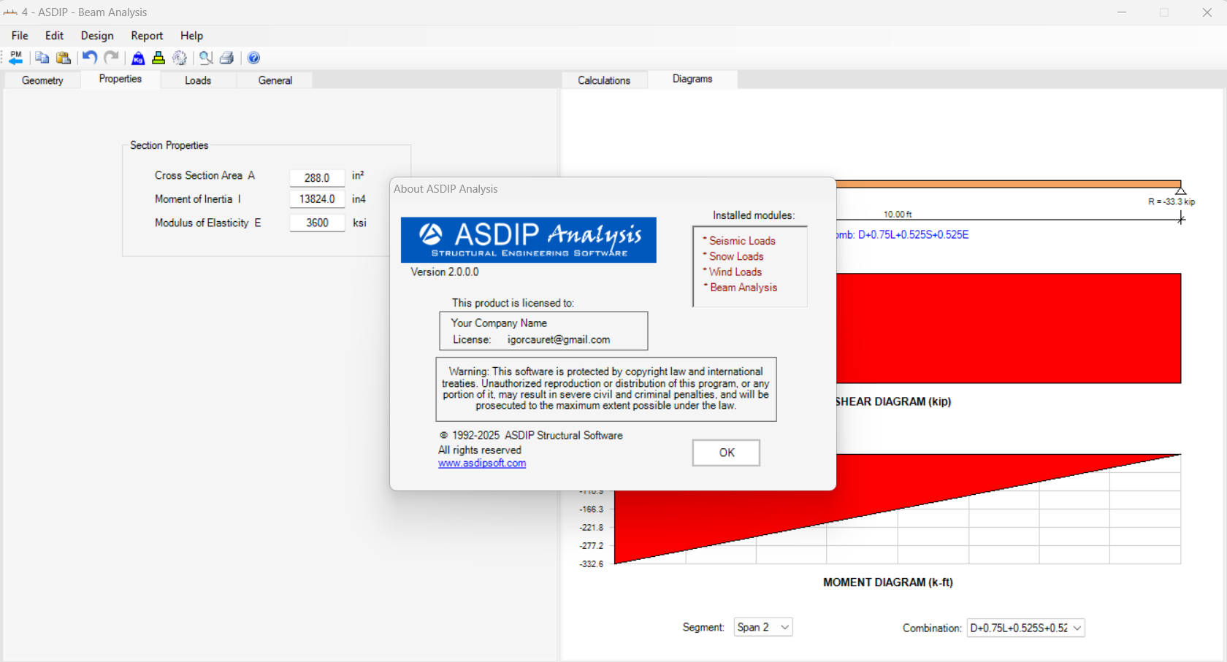This screenshot has height=662, width=1227.
Task: Click the Cross Section Area input field
Action: click(316, 177)
